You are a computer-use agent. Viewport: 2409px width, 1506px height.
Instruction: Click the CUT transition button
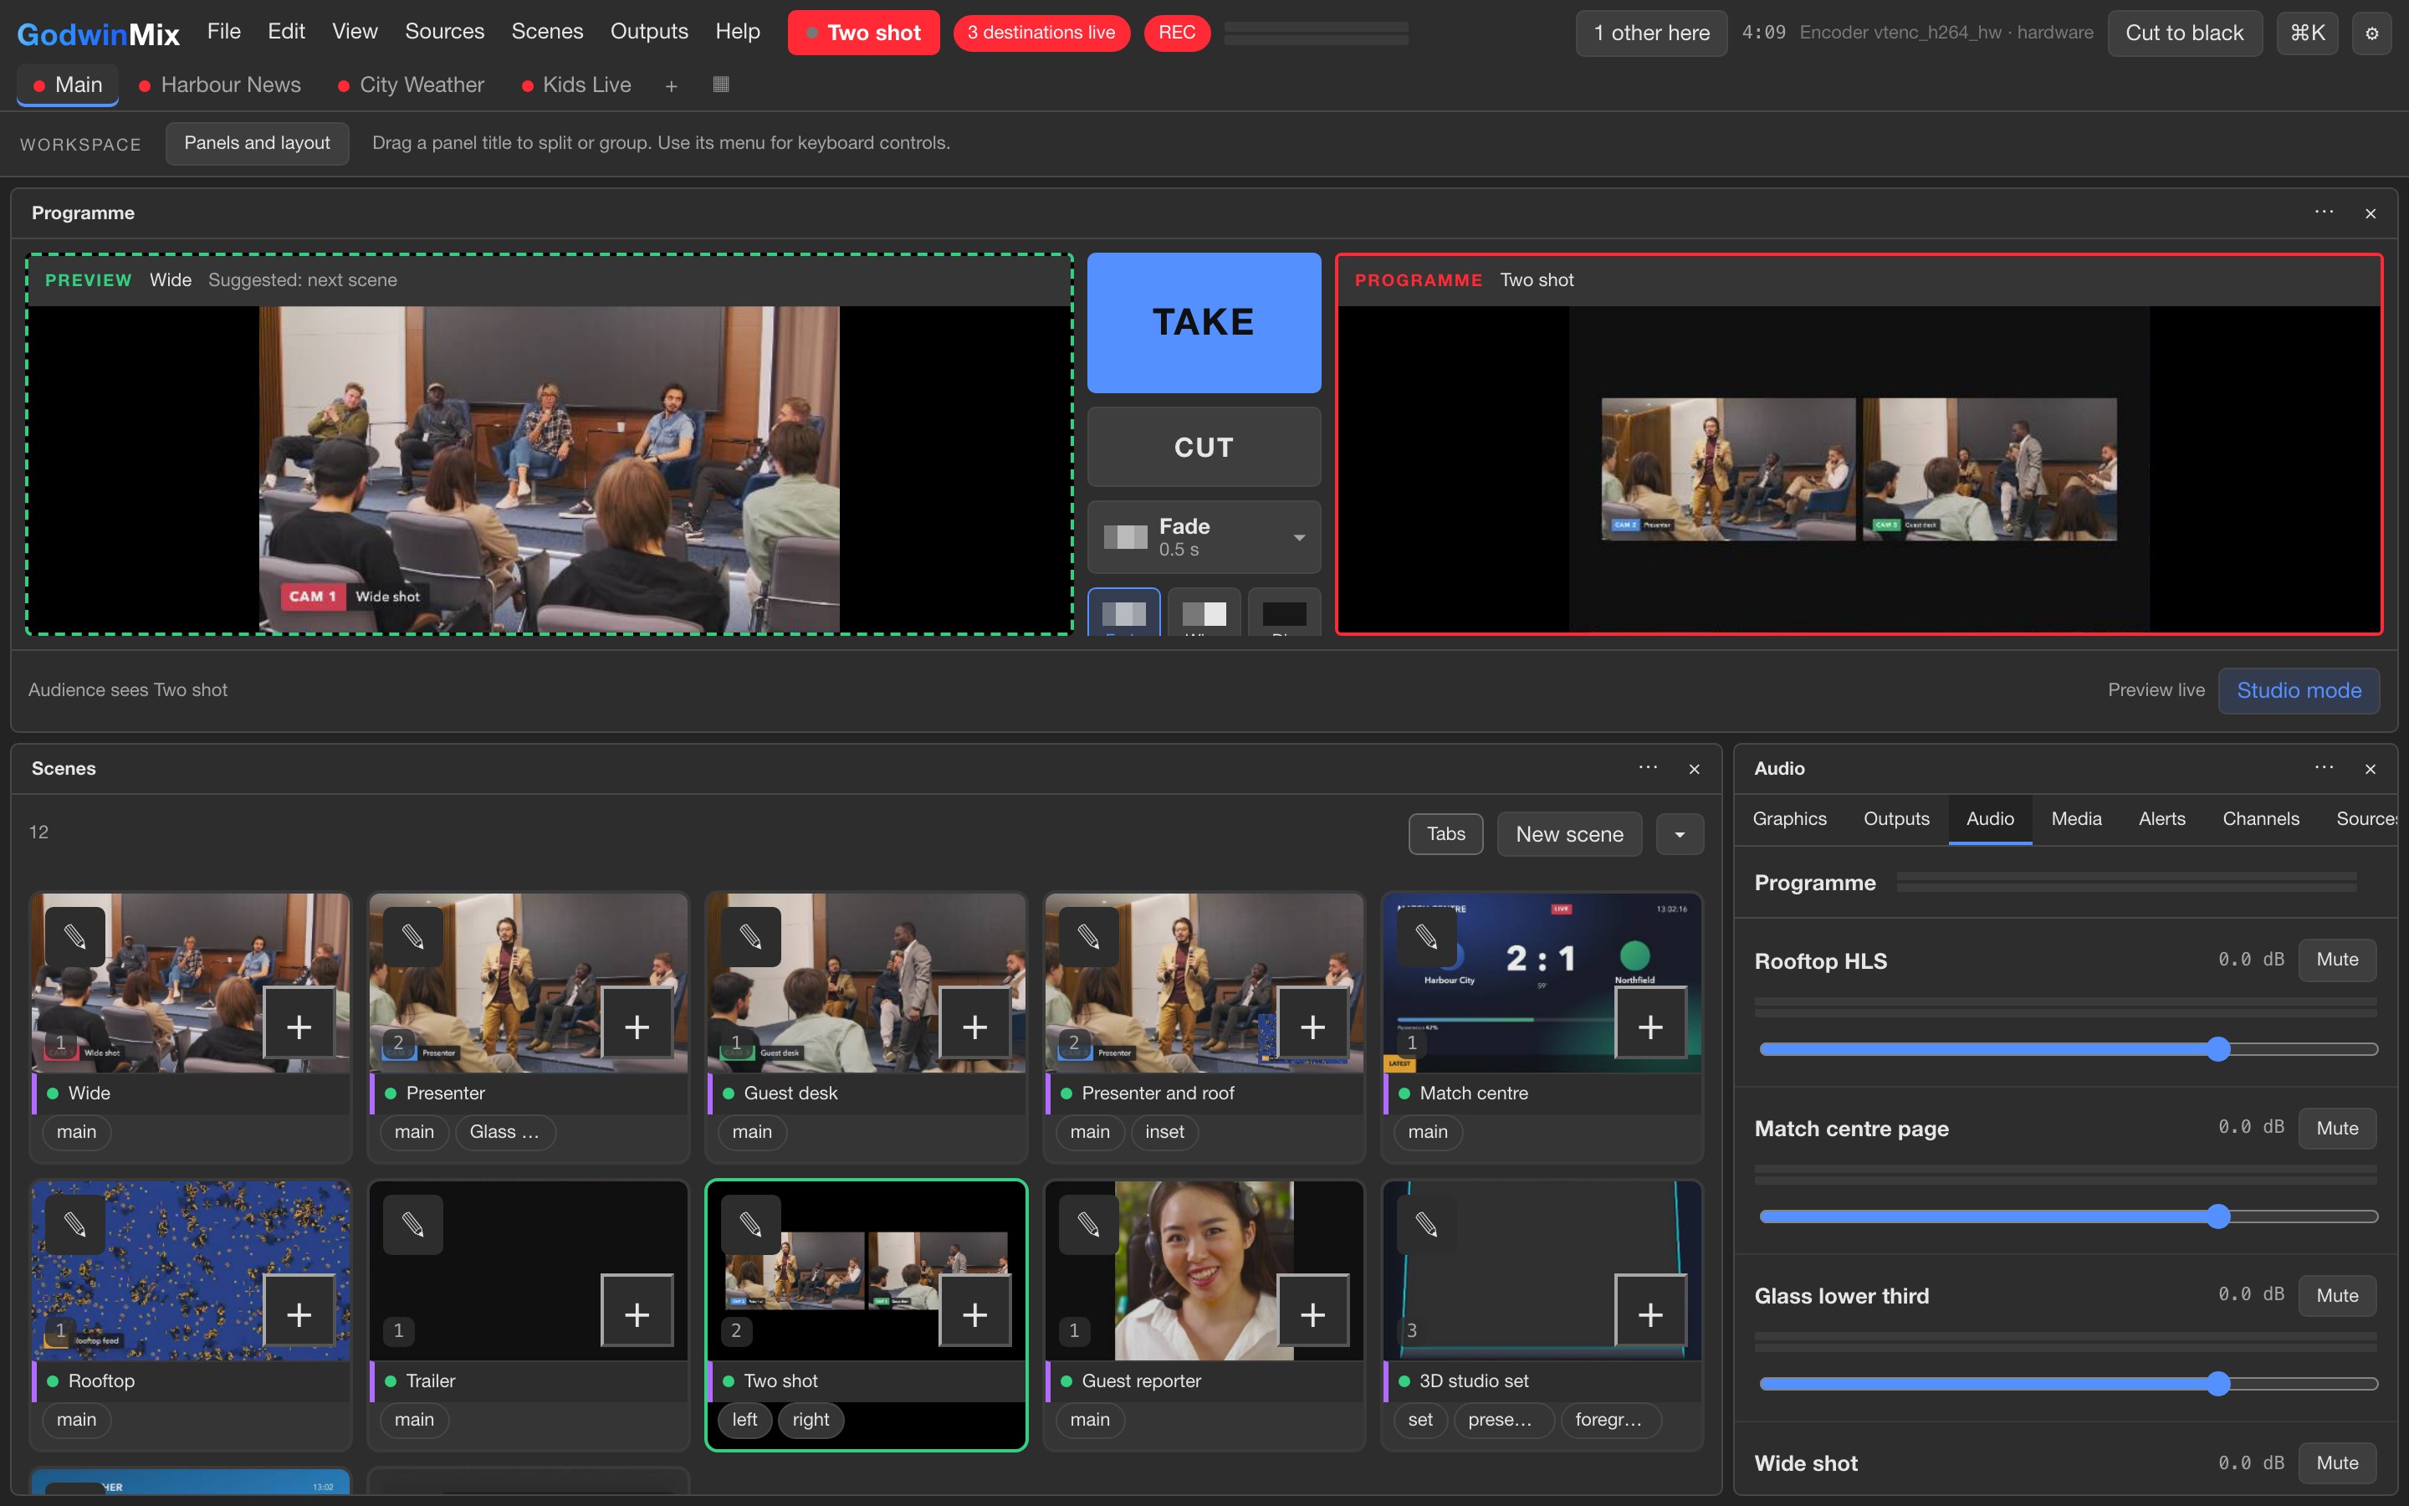pos(1204,448)
